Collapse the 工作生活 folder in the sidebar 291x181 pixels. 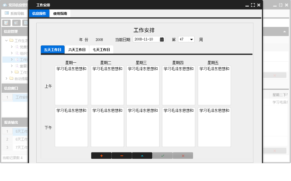click(6, 40)
